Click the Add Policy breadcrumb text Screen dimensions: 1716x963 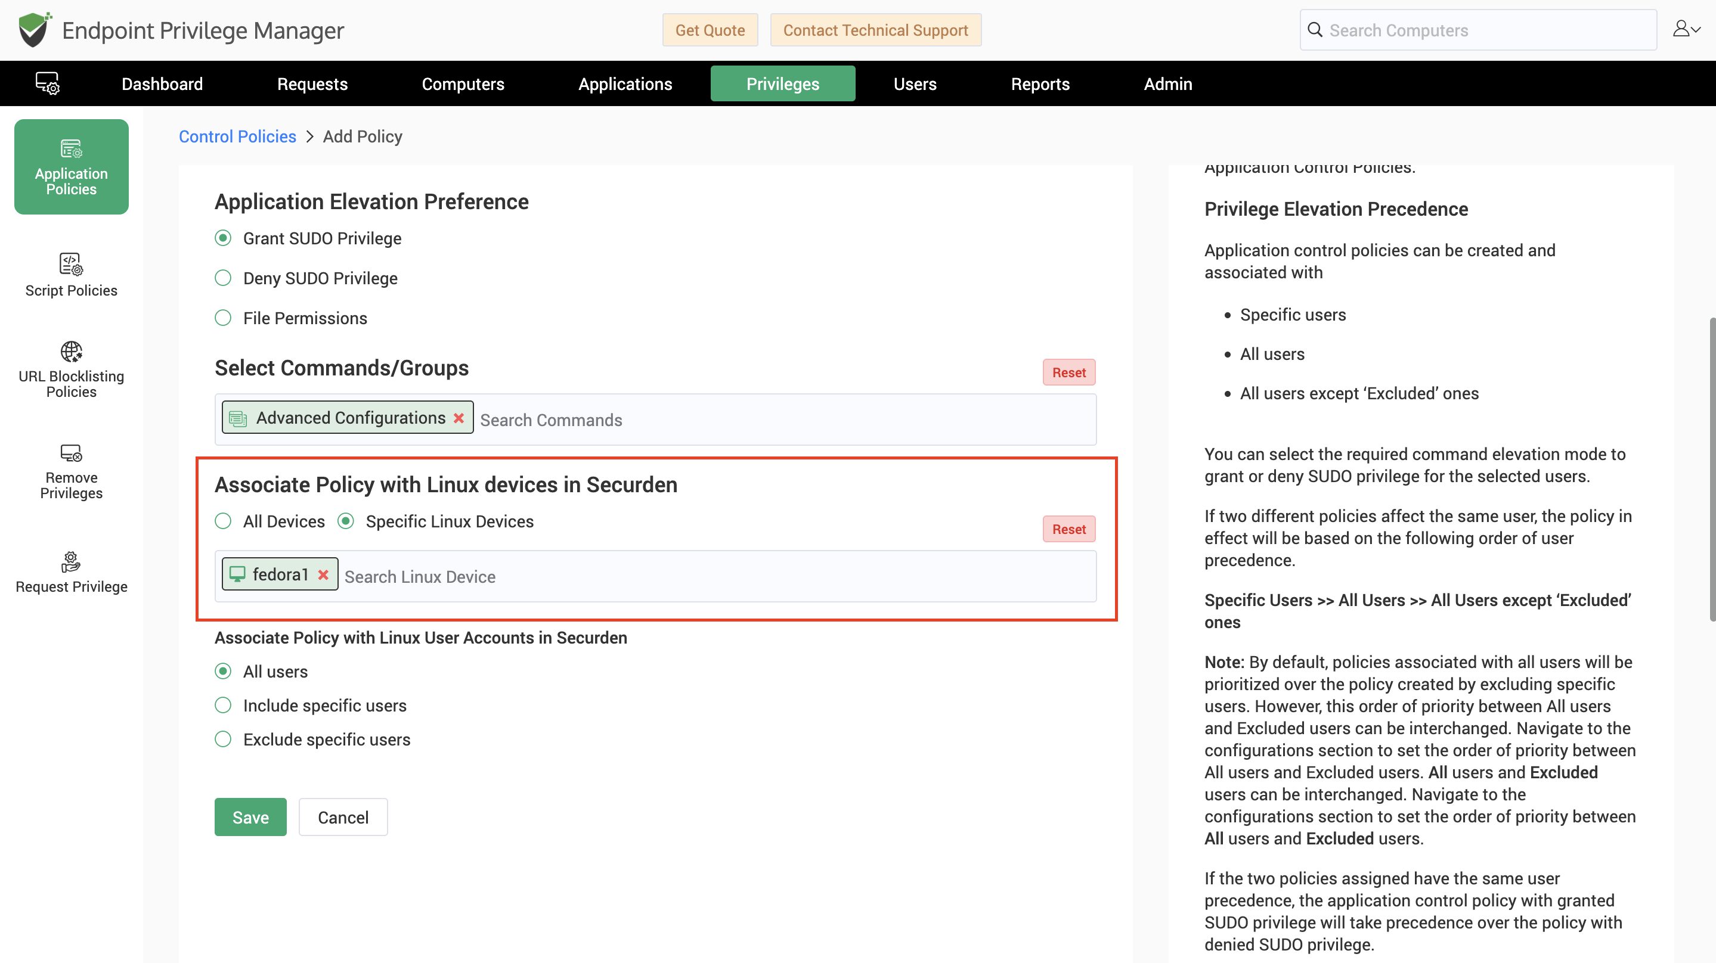click(x=363, y=136)
